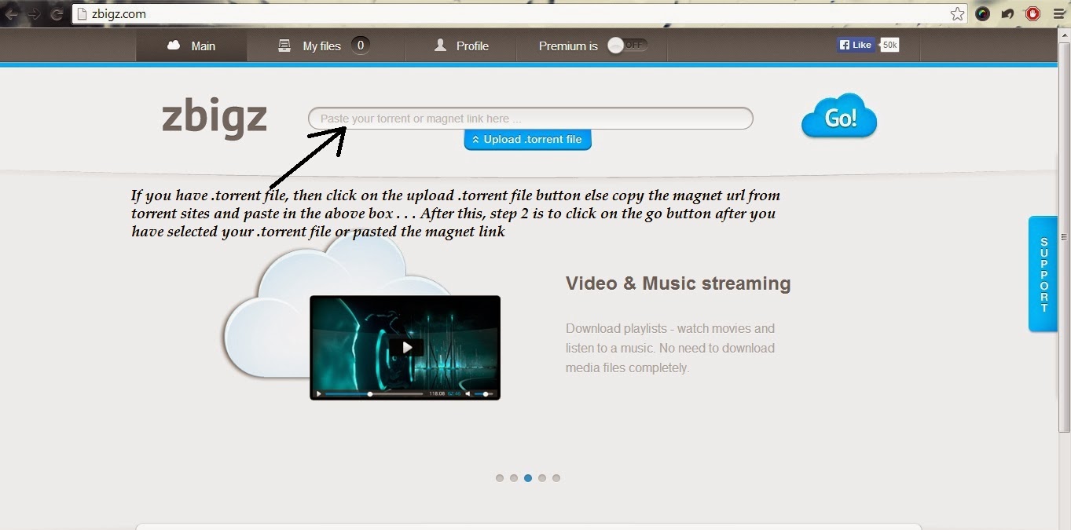1071x530 pixels.
Task: Click the cloud icon in Main tab
Action: coord(174,46)
